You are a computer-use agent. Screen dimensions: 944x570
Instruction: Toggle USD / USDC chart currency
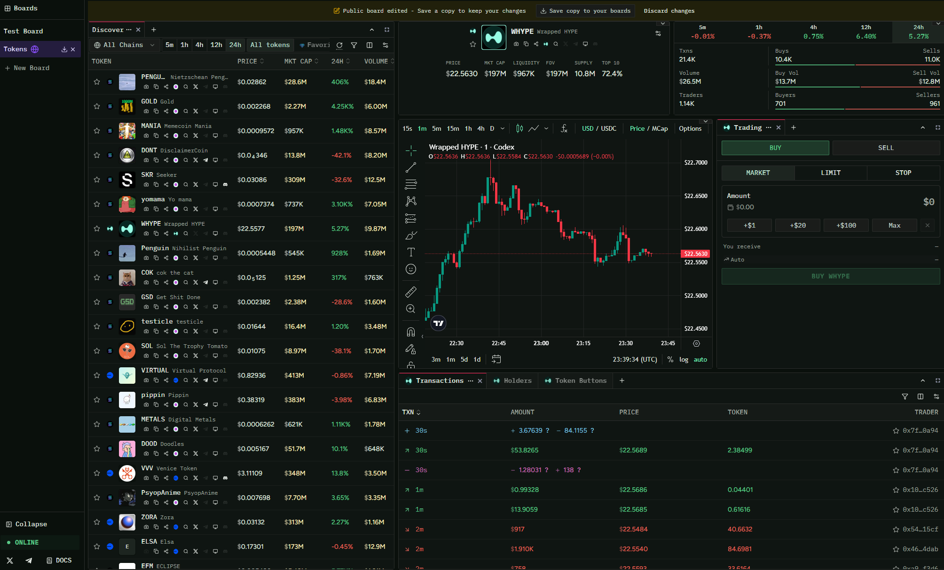click(x=599, y=128)
